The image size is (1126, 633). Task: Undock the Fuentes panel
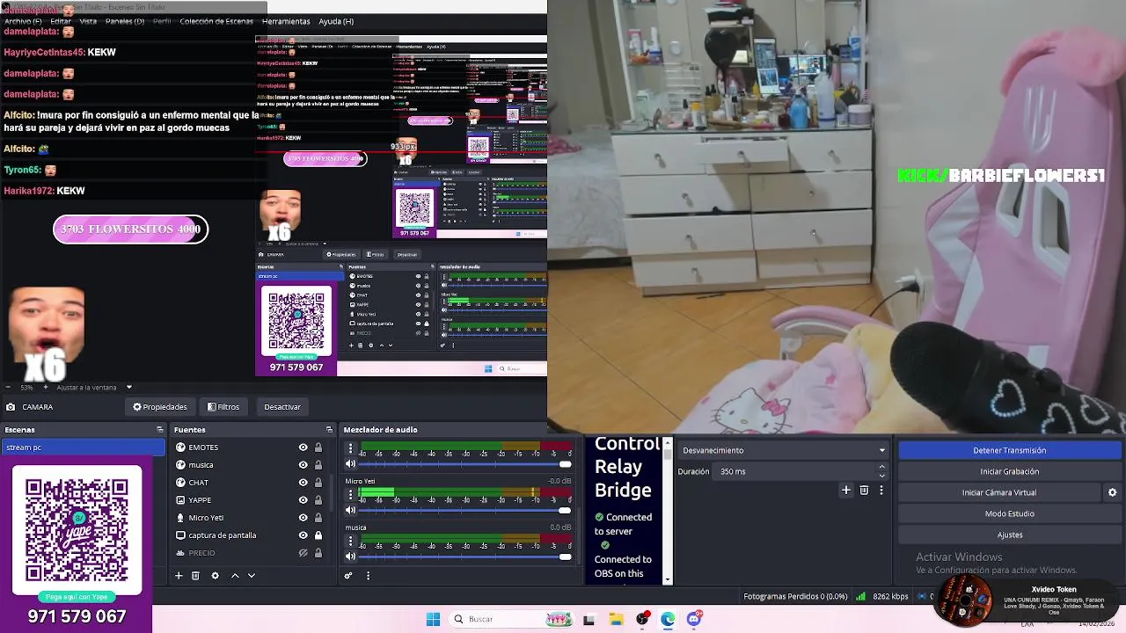tap(329, 430)
